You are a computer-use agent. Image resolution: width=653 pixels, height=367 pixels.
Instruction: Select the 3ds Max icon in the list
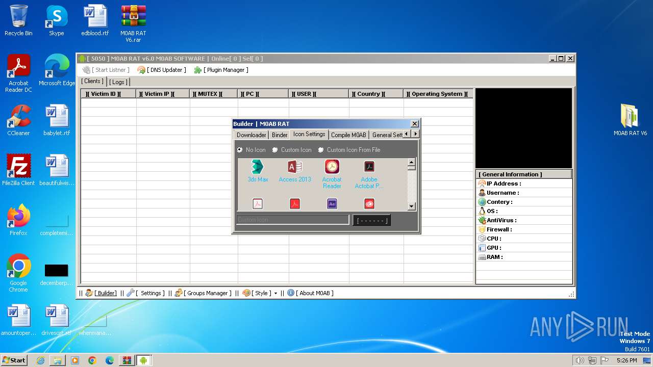click(x=258, y=171)
